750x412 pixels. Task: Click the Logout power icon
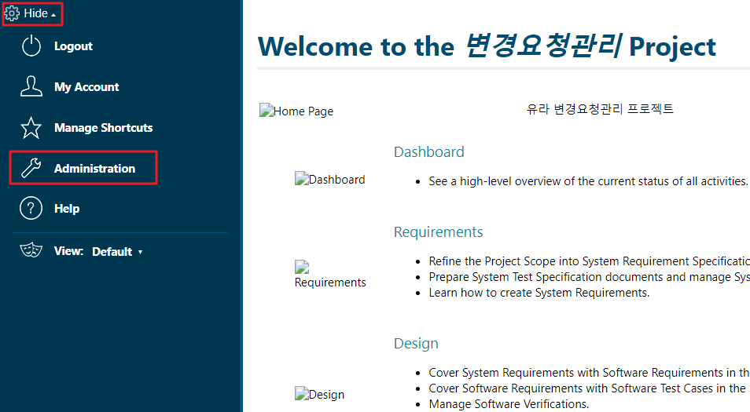point(31,46)
